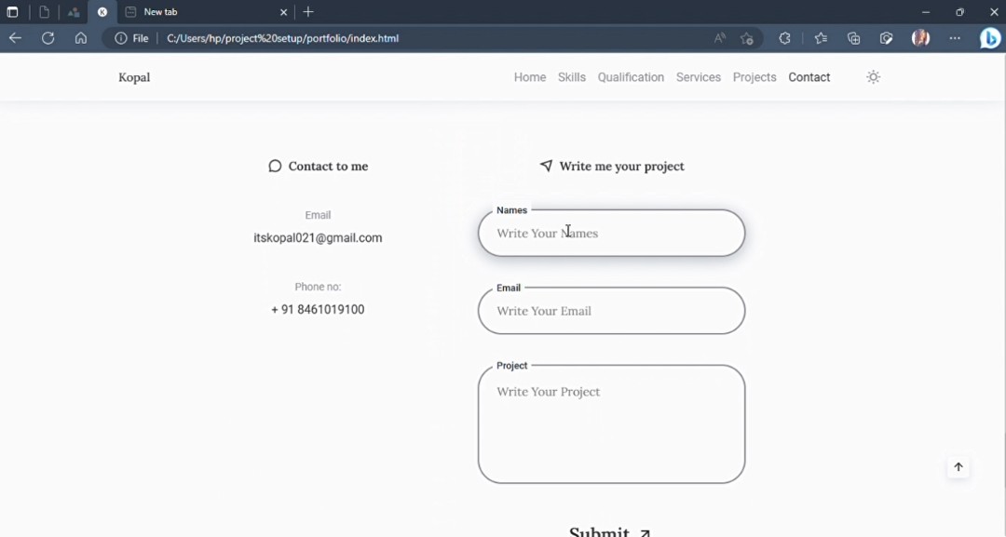The height and width of the screenshot is (537, 1006).
Task: Click the Bing Copilot icon
Action: 990,38
